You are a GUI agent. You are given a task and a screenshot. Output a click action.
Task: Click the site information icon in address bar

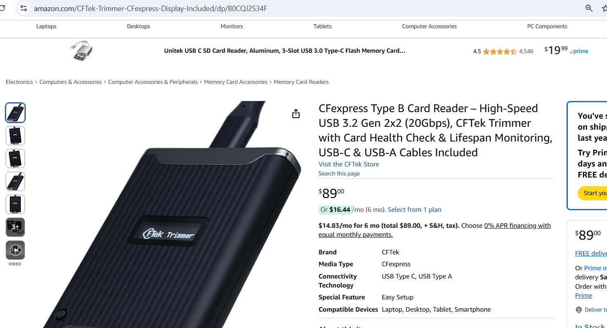coord(23,8)
